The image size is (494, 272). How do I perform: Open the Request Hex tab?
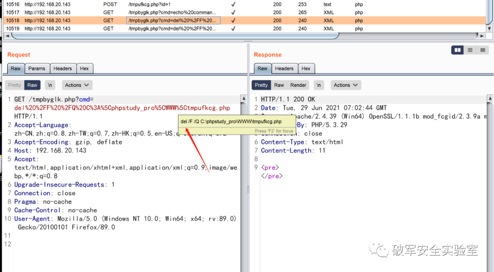tap(84, 68)
